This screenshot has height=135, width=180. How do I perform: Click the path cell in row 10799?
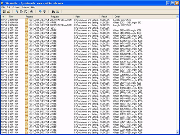click(x=87, y=130)
